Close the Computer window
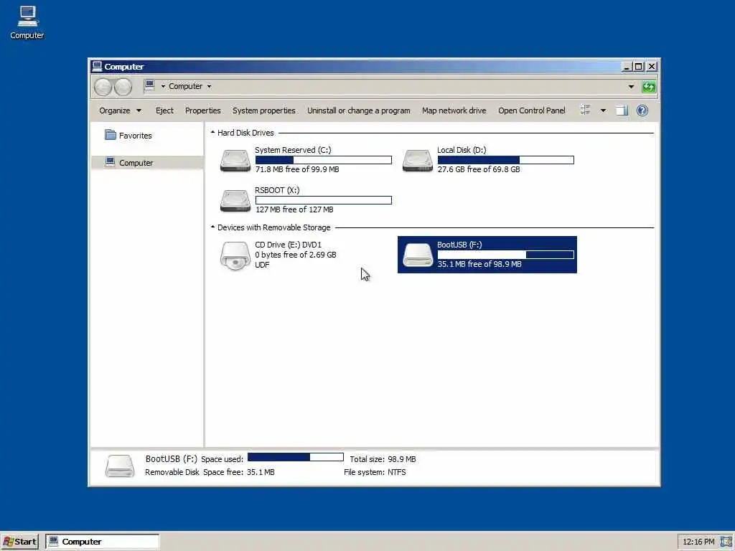The width and height of the screenshot is (735, 551). pos(652,67)
